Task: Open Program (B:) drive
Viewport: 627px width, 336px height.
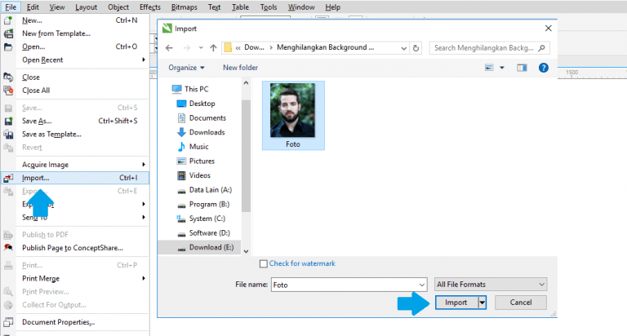Action: coord(203,204)
